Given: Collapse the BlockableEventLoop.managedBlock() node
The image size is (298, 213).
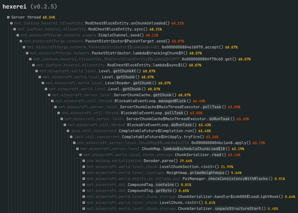Looking at the screenshot, I should coord(52,101).
